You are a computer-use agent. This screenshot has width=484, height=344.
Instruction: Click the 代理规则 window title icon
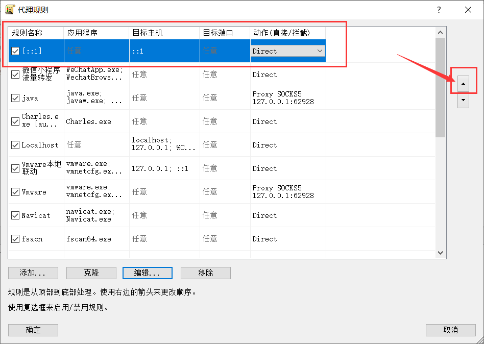tap(10, 10)
